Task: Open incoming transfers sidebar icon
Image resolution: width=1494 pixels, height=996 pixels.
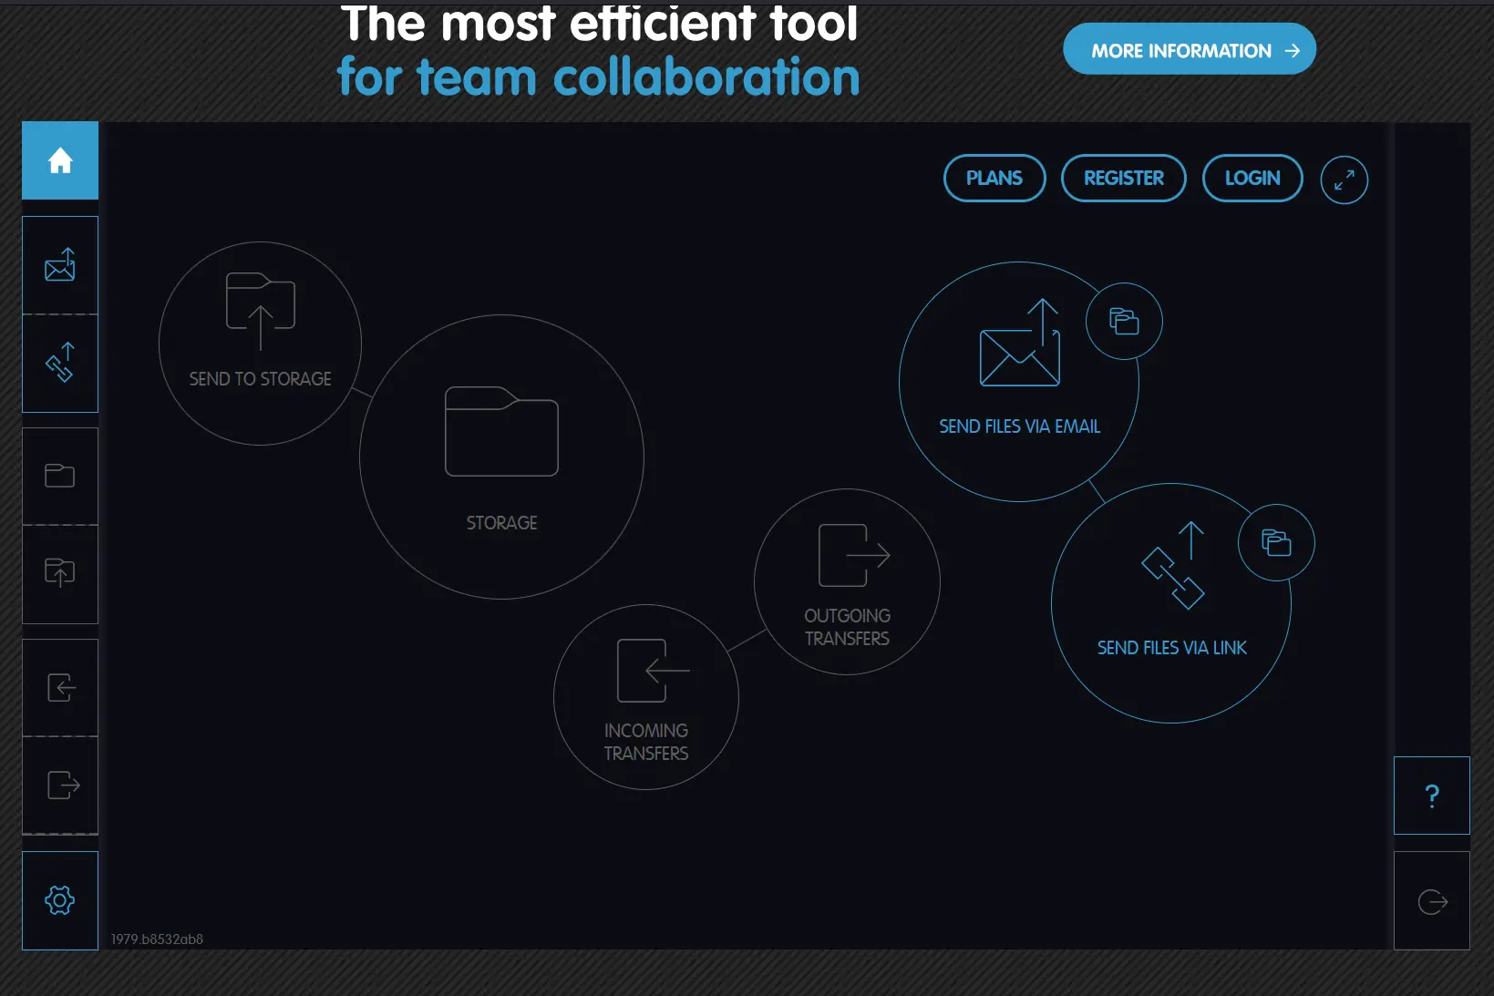Action: tap(60, 687)
